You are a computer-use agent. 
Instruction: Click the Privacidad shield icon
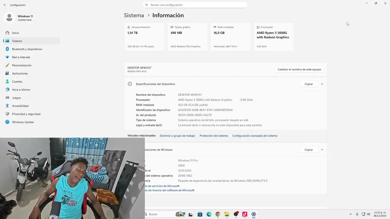tap(7, 114)
